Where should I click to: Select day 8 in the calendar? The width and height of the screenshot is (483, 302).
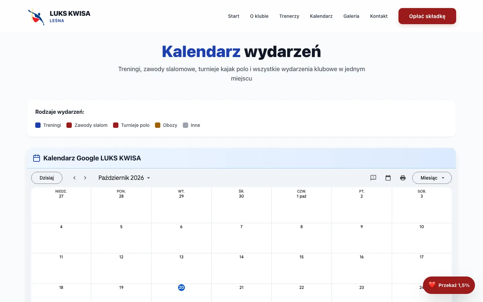tap(302, 227)
